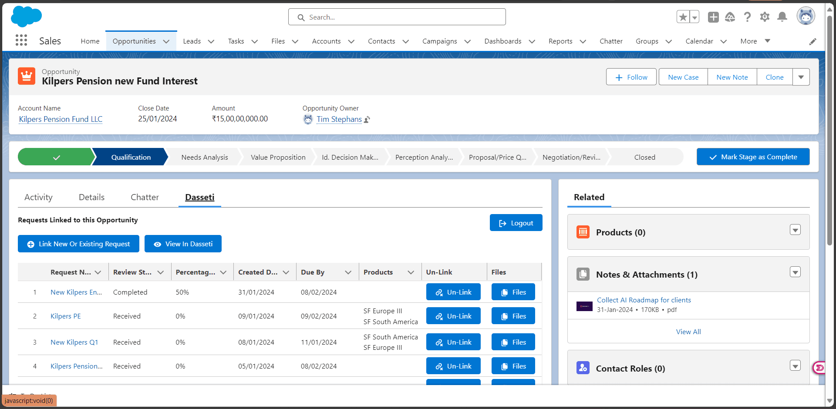Click the change owner icon beside Tim Stephans
The image size is (836, 409).
[367, 119]
